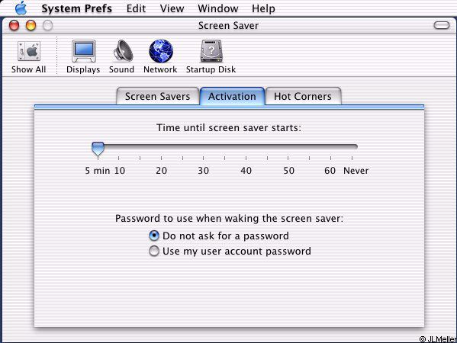This screenshot has height=343, width=457.
Task: Set slider to the Never tick mark
Action: pyautogui.click(x=352, y=158)
